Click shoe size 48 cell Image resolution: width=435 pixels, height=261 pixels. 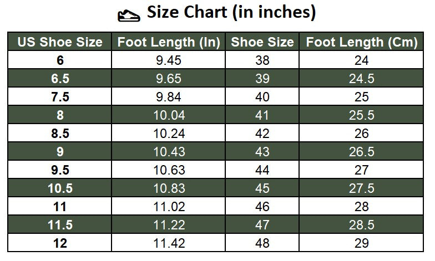262,243
